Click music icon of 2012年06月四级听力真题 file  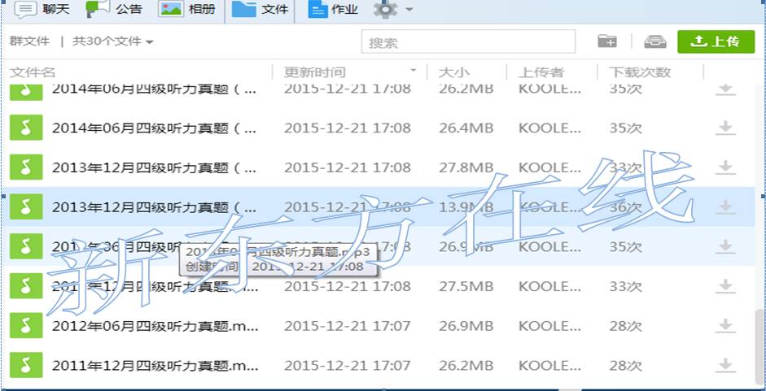point(26,326)
